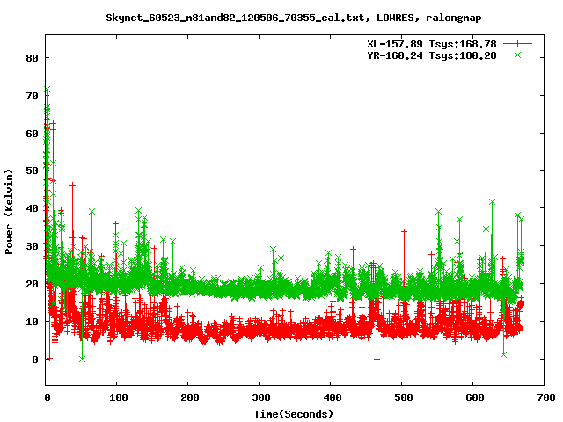Click the green legend line sample
This screenshot has width=563, height=422.
517,55
